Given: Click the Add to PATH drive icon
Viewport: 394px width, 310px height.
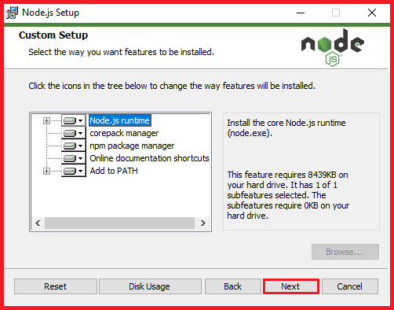Looking at the screenshot, I should pyautogui.click(x=70, y=171).
